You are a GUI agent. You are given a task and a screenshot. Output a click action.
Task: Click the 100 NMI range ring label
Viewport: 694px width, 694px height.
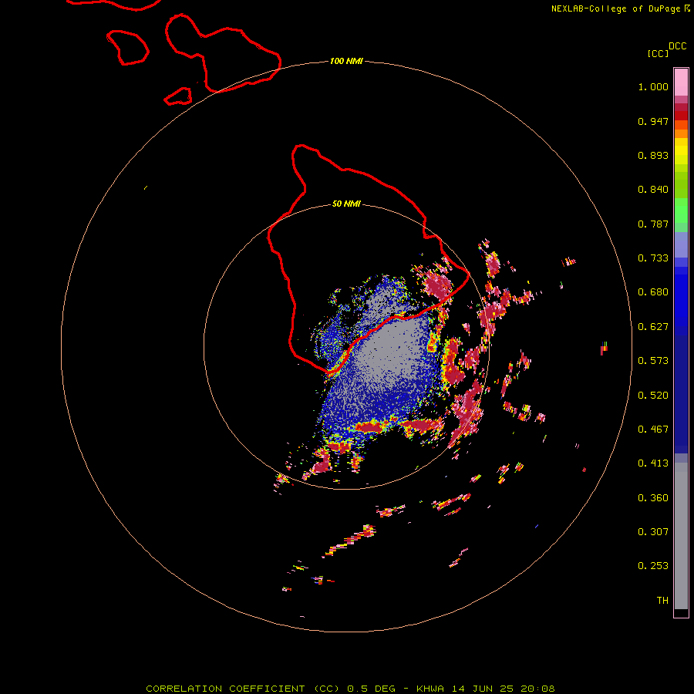(x=346, y=61)
